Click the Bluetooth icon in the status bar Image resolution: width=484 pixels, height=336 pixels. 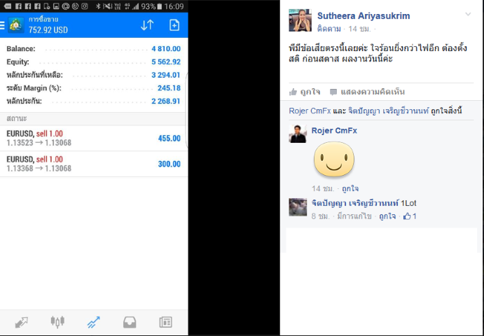tap(98, 6)
